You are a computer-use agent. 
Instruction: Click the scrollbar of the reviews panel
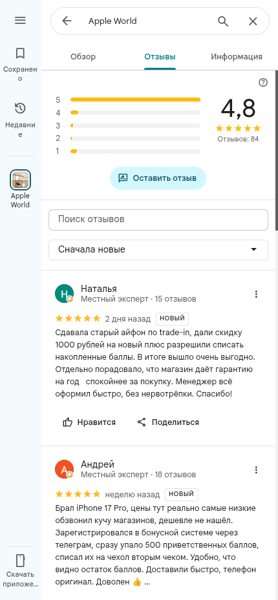coord(277,150)
